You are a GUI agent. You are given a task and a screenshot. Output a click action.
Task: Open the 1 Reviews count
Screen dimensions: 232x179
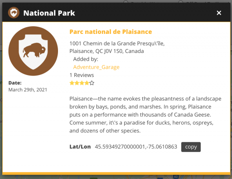(x=82, y=75)
